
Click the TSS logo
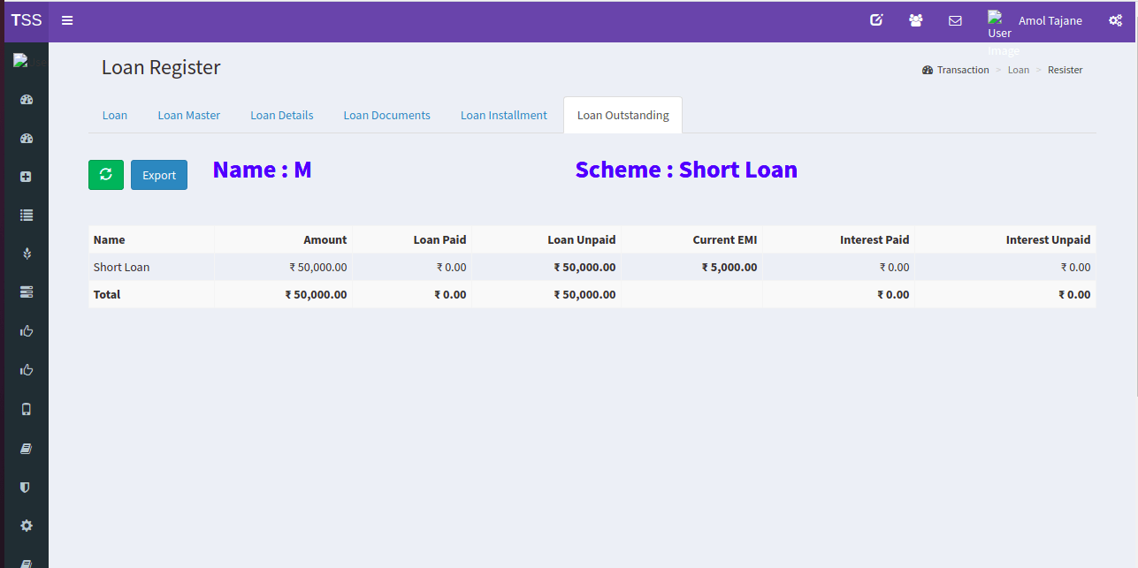pyautogui.click(x=27, y=20)
